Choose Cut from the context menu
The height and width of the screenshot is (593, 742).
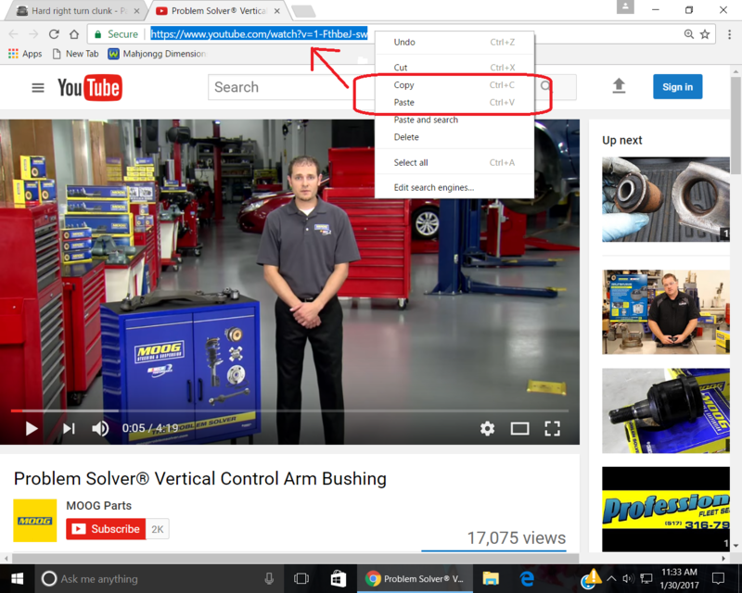coord(454,67)
